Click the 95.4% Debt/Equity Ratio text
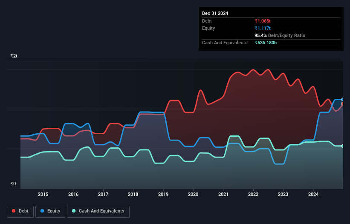The height and width of the screenshot is (224, 350). point(280,35)
